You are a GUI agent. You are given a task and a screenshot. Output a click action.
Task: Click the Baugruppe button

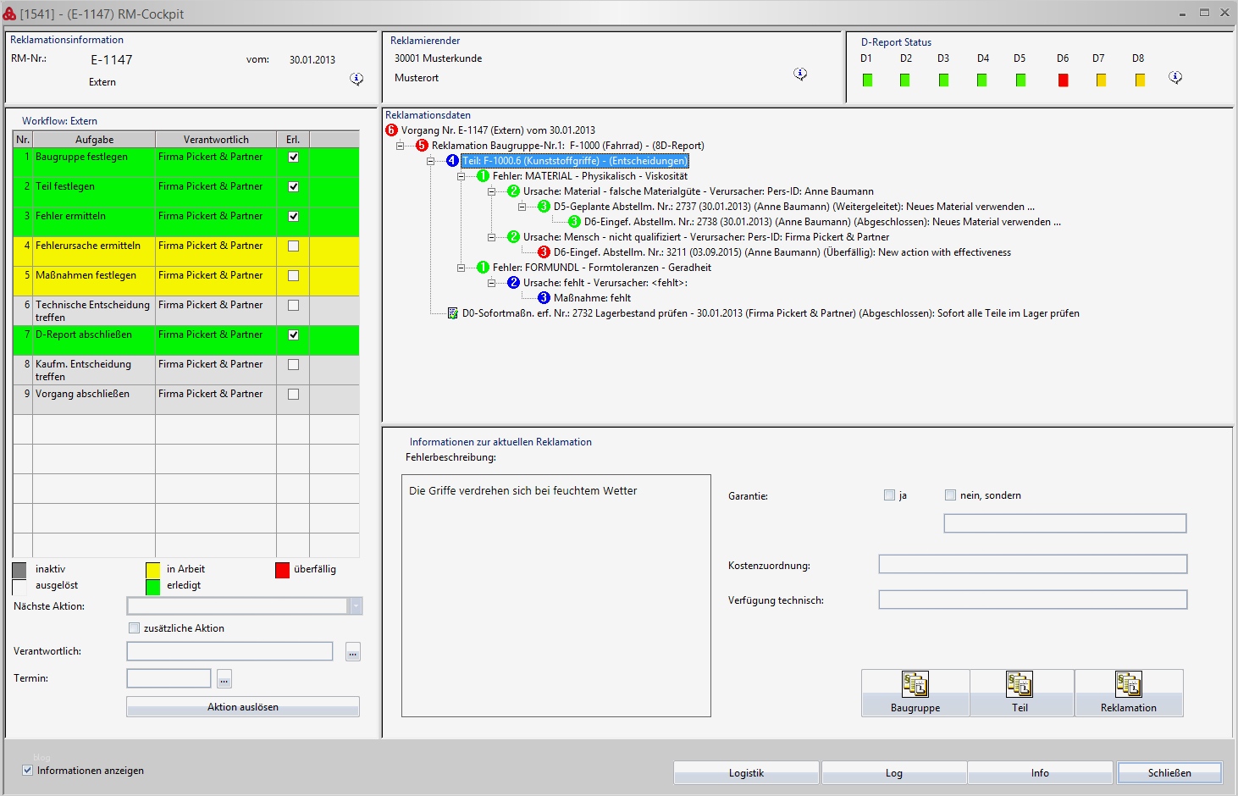915,694
